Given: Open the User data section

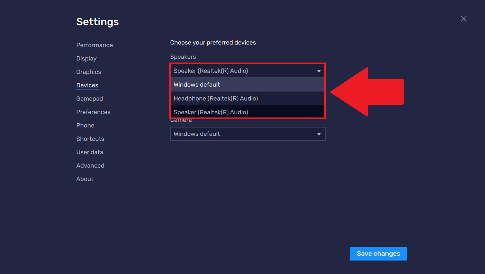Looking at the screenshot, I should click(90, 152).
